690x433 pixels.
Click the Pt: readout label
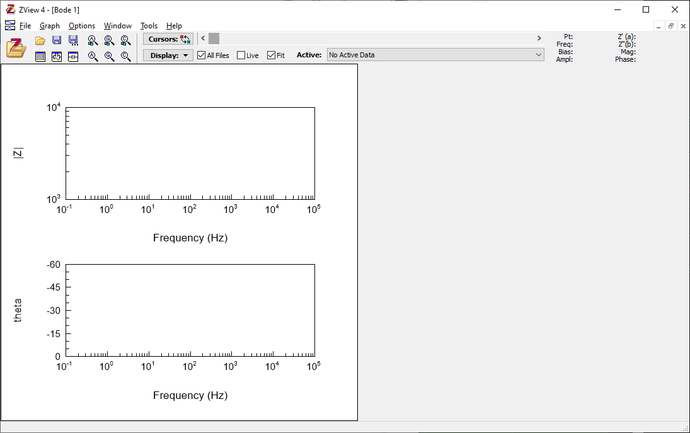tap(568, 37)
